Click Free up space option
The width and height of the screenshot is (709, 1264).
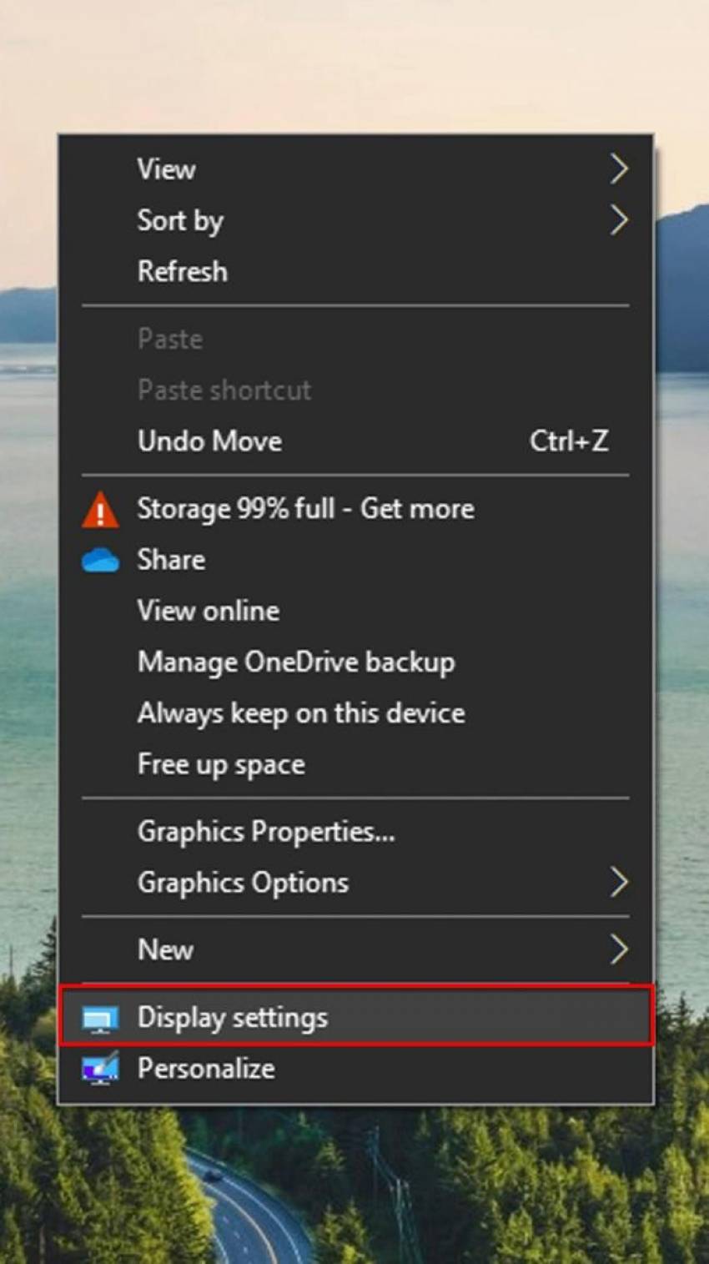[x=221, y=764]
